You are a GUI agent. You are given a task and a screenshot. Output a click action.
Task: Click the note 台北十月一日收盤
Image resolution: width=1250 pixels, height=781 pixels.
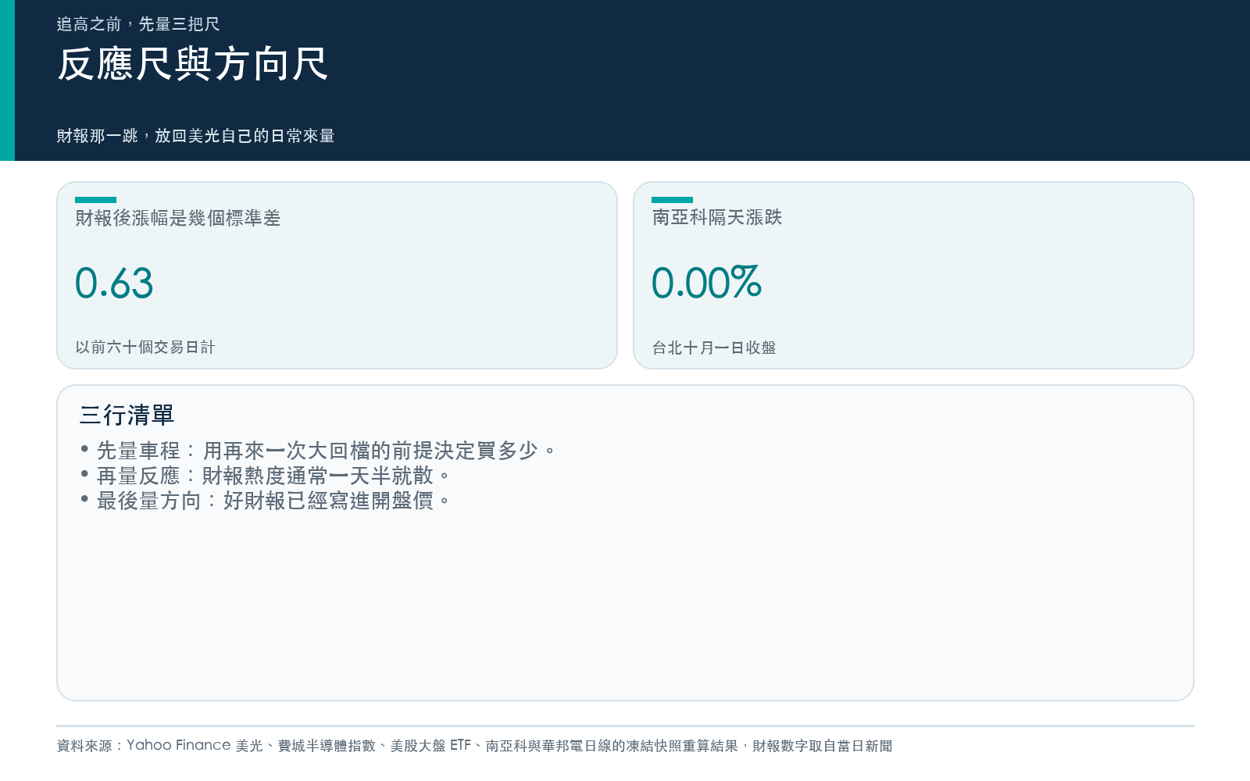click(714, 348)
